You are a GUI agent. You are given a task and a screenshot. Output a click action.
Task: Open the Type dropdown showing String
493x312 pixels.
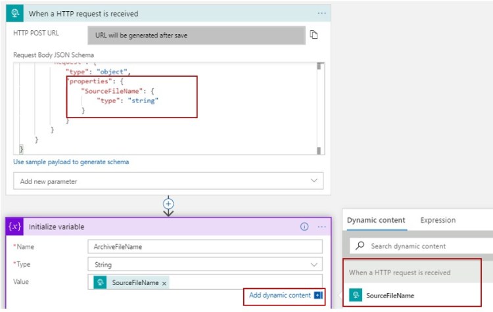click(204, 265)
